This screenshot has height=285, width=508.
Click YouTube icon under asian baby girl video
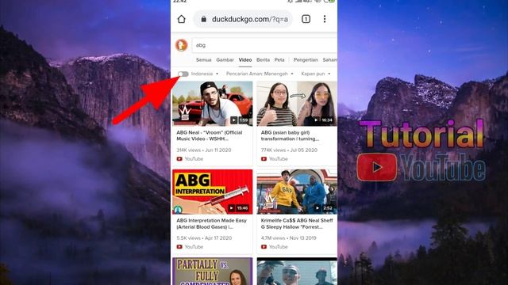264,158
